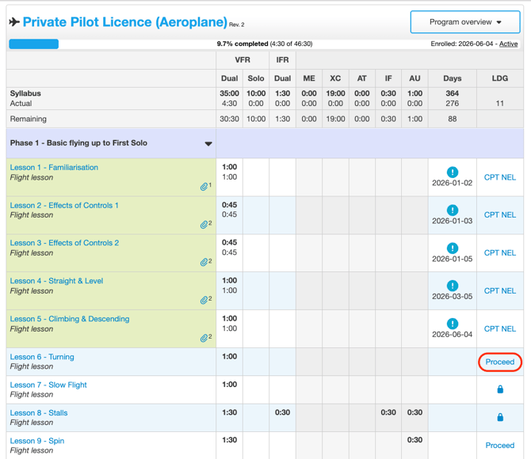Collapse Phase 1 Basic flying section arrow
This screenshot has height=459, width=531.
click(x=208, y=144)
